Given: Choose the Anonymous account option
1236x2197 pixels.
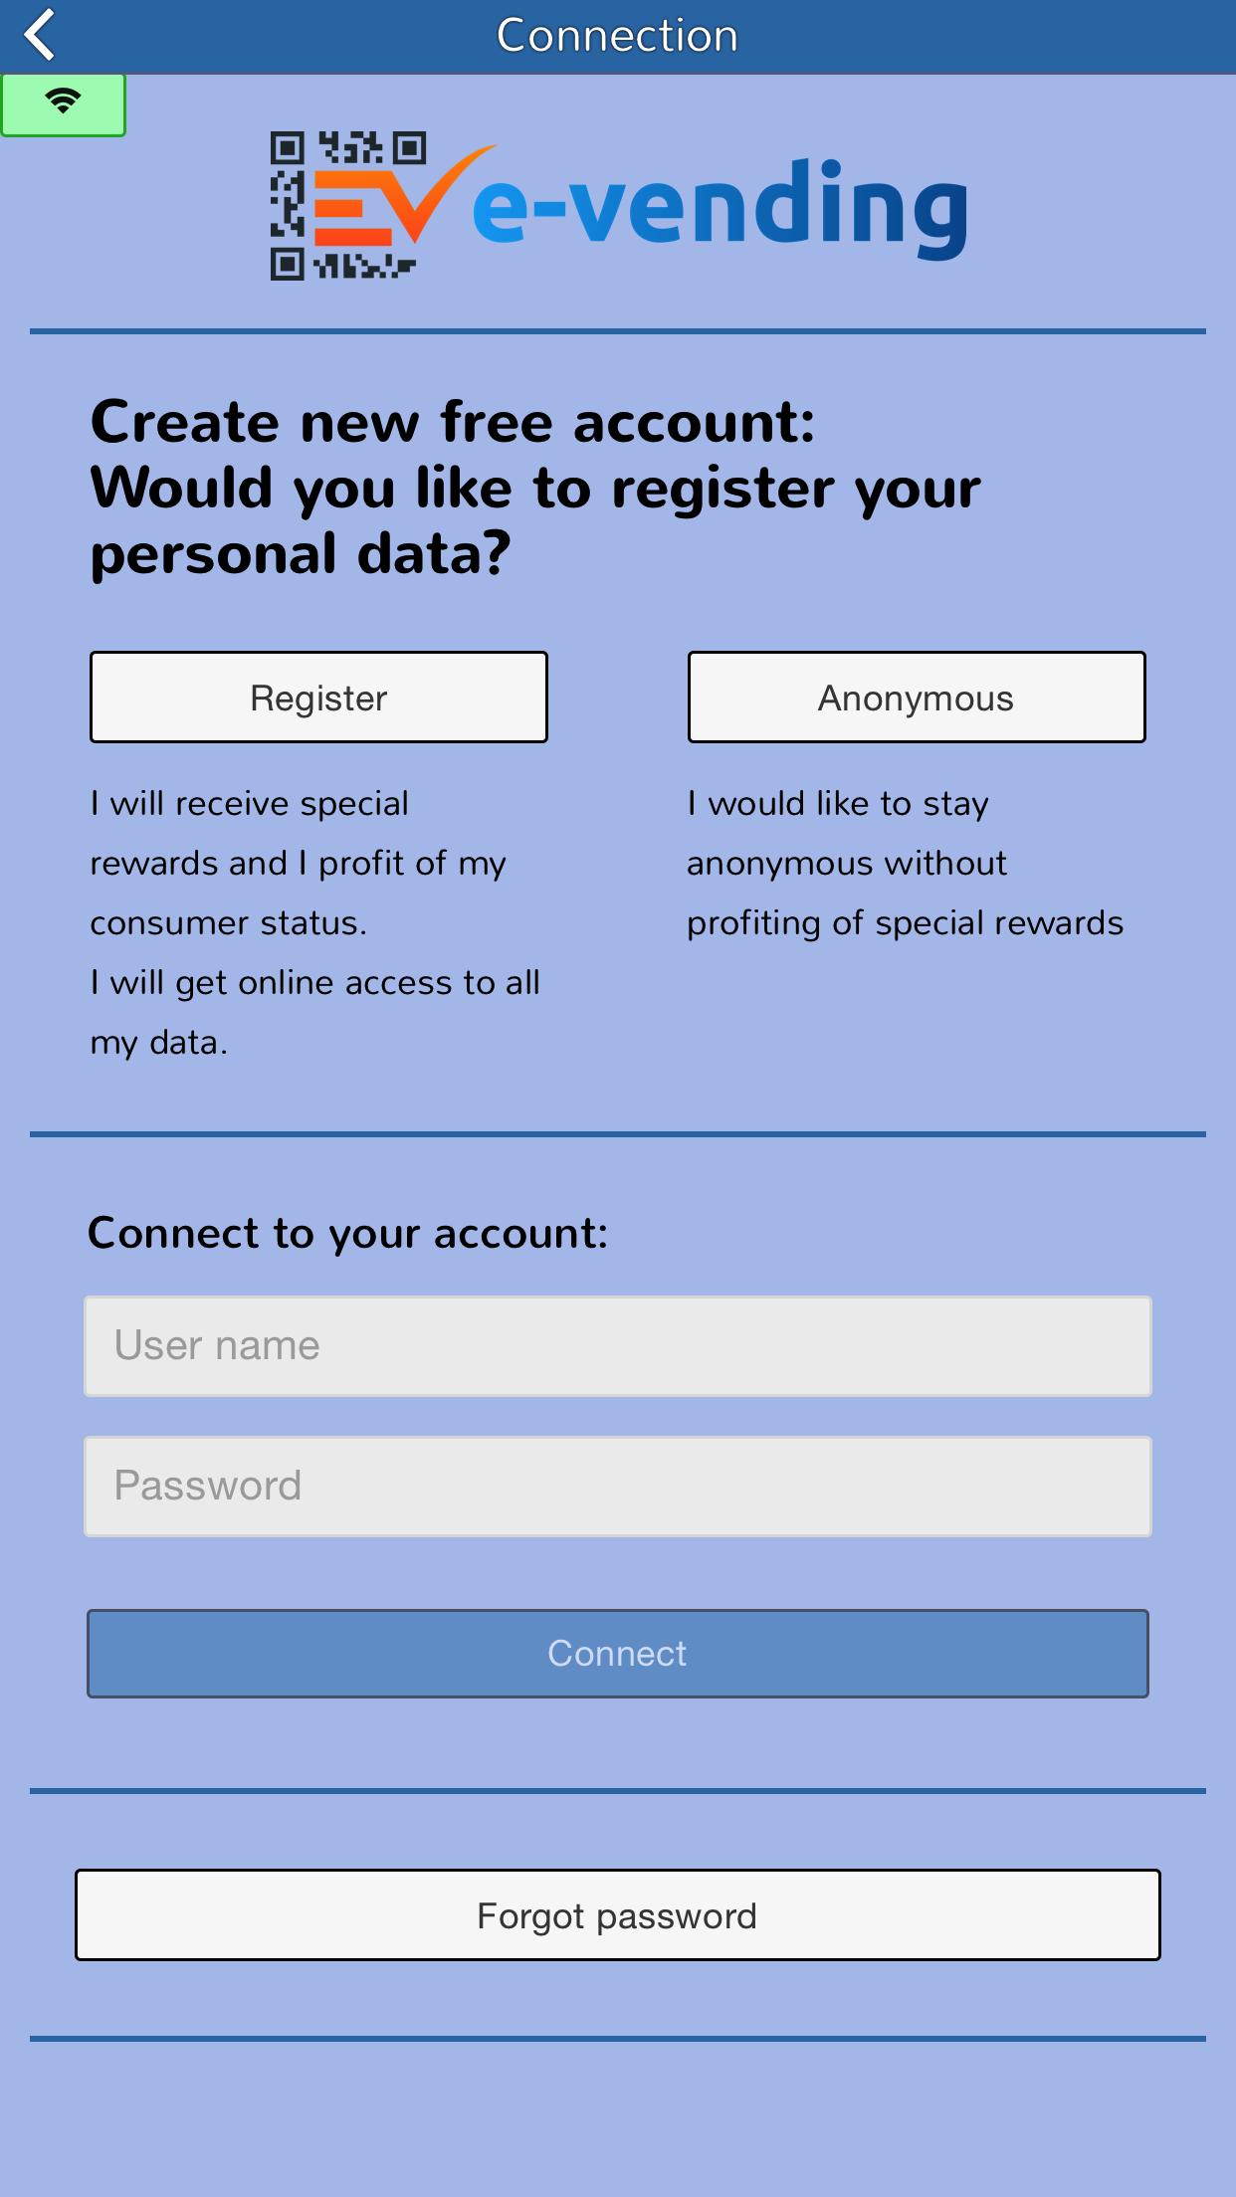Looking at the screenshot, I should (917, 697).
